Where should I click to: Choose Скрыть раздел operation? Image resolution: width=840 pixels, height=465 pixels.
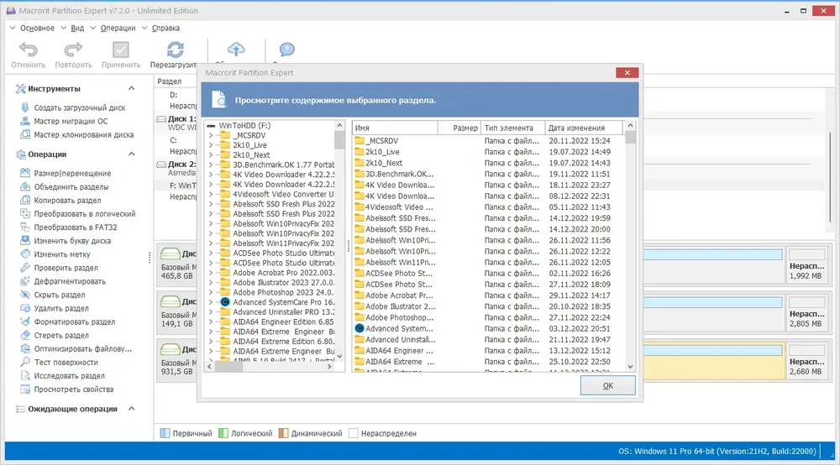point(60,295)
